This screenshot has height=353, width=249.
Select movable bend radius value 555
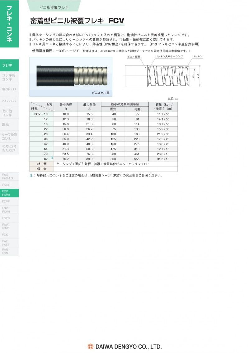coord(137,159)
